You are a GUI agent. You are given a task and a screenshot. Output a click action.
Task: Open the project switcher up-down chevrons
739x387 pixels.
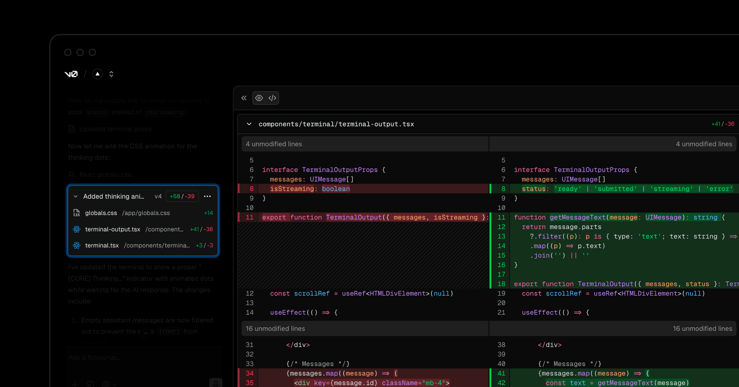coord(111,74)
